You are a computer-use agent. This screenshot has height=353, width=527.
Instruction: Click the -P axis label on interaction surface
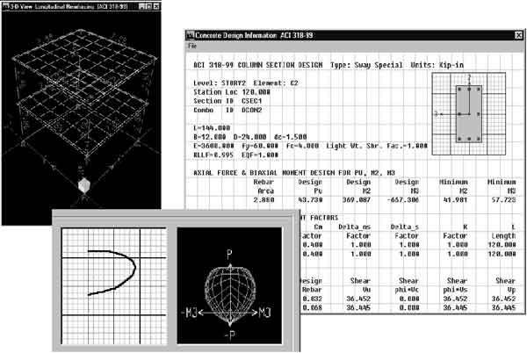click(230, 335)
